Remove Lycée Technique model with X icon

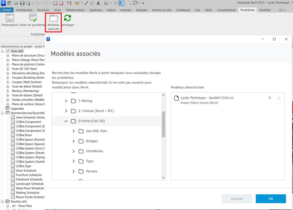(x=279, y=98)
